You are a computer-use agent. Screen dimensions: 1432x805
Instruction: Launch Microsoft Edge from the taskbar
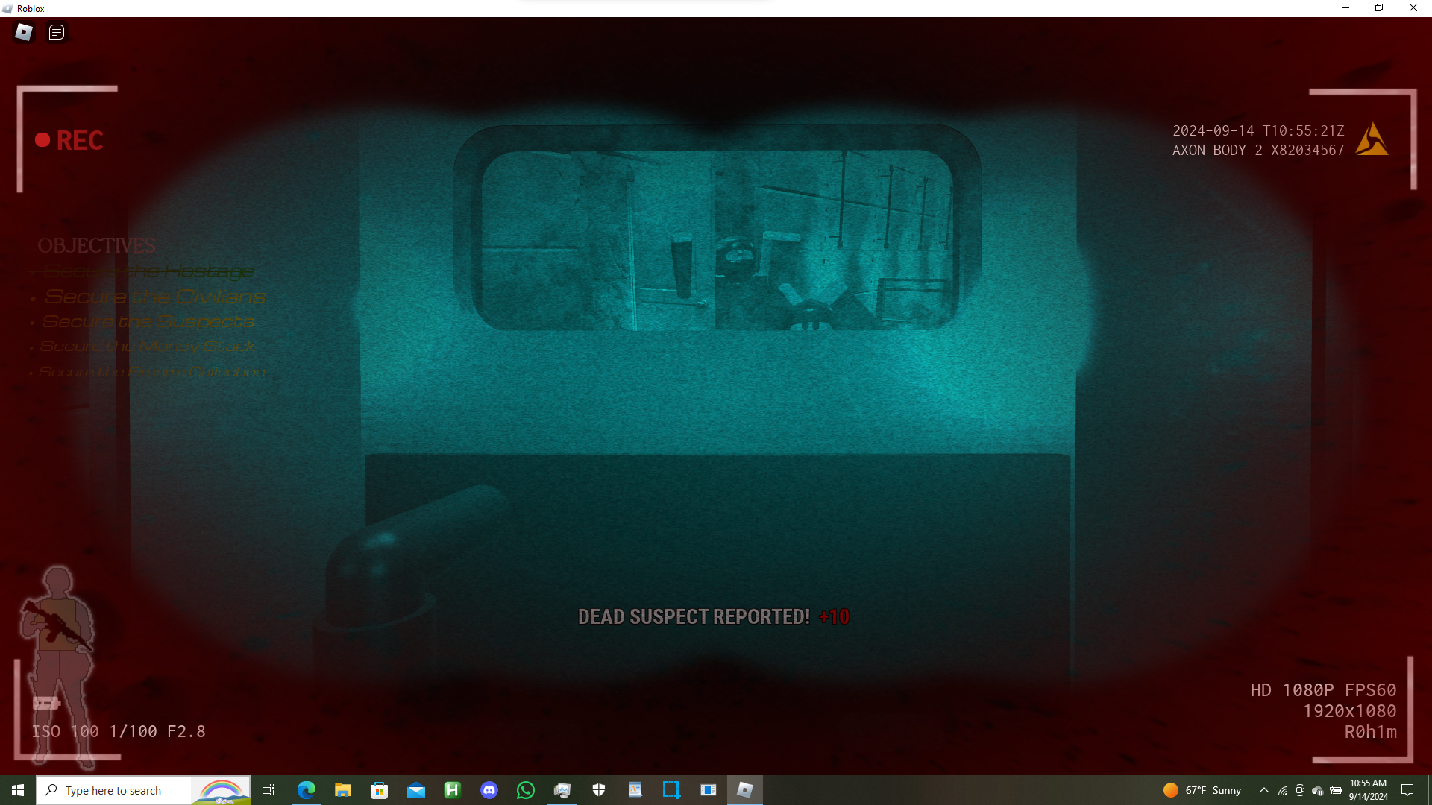click(306, 790)
